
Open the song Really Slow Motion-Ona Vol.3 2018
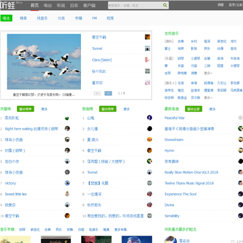click(x=191, y=172)
